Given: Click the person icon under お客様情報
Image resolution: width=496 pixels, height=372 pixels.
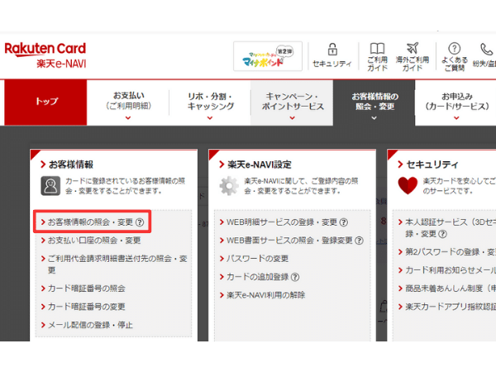Looking at the screenshot, I should (x=50, y=186).
